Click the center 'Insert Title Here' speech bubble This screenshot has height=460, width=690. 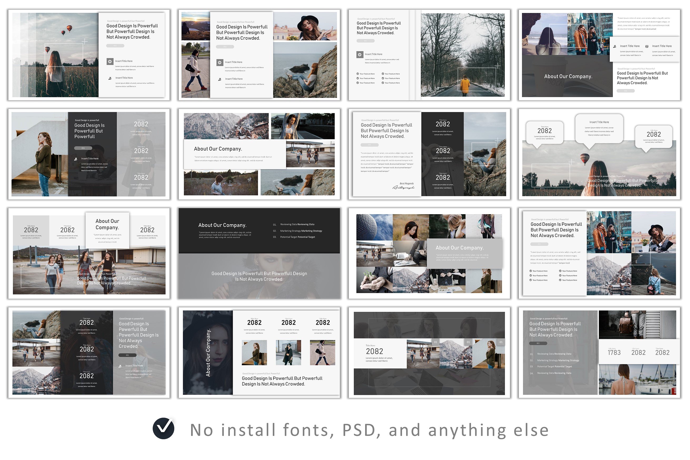tap(599, 128)
